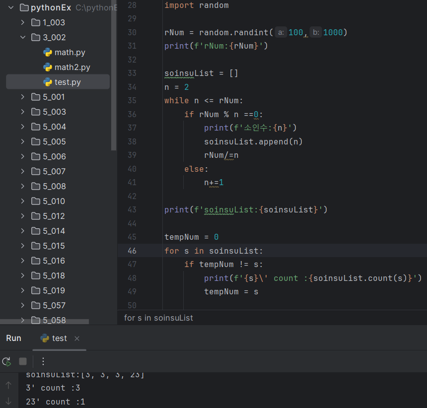427x408 pixels.
Task: Open the Run tool window label
Action: 13,339
